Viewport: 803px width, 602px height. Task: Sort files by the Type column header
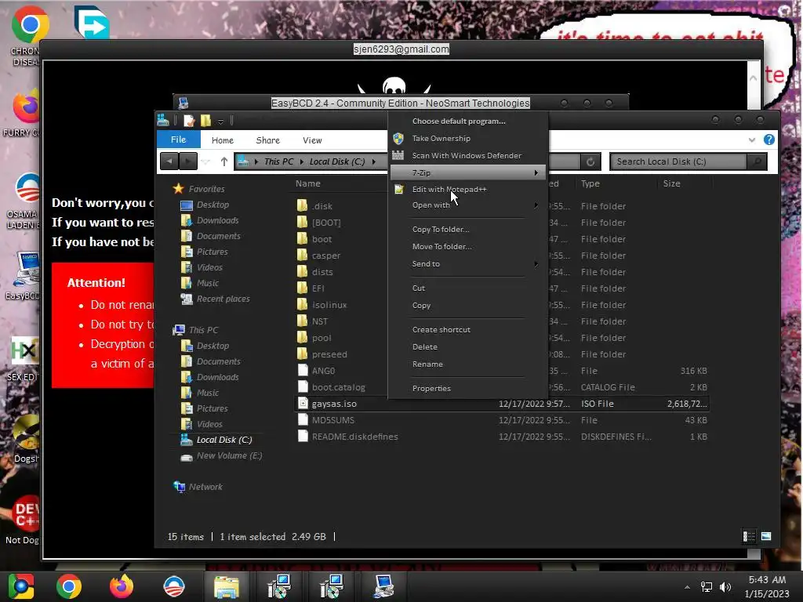[x=590, y=183]
